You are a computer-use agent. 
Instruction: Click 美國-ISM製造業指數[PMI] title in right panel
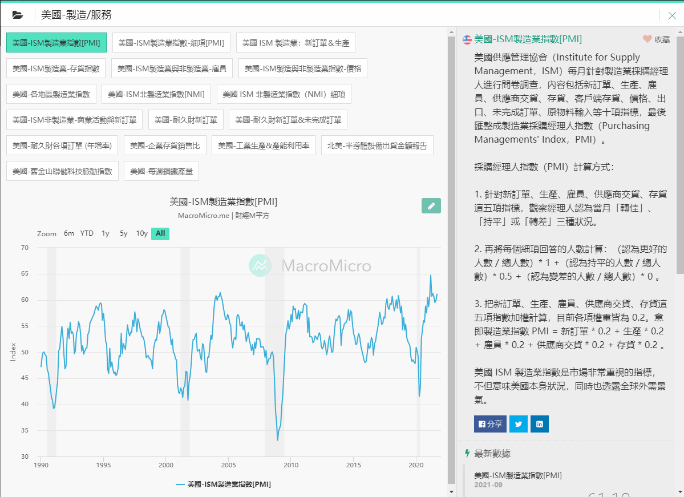528,39
